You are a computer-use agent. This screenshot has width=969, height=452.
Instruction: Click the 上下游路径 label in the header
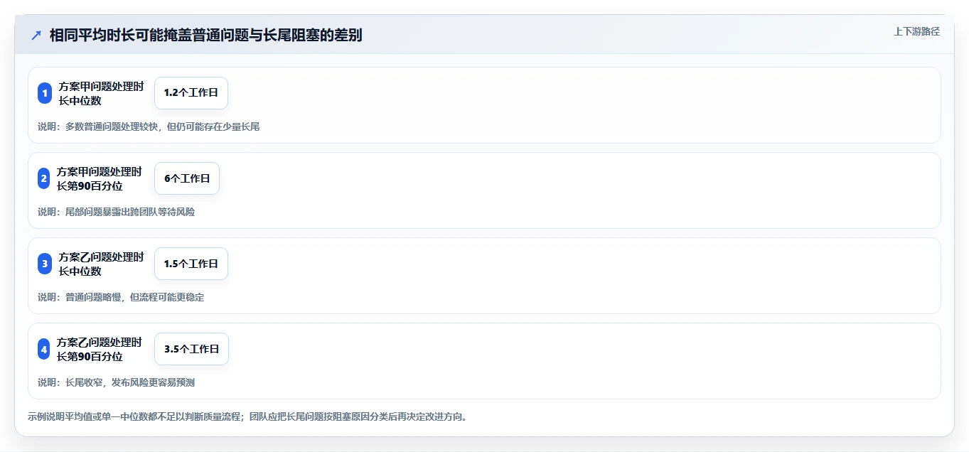point(916,31)
